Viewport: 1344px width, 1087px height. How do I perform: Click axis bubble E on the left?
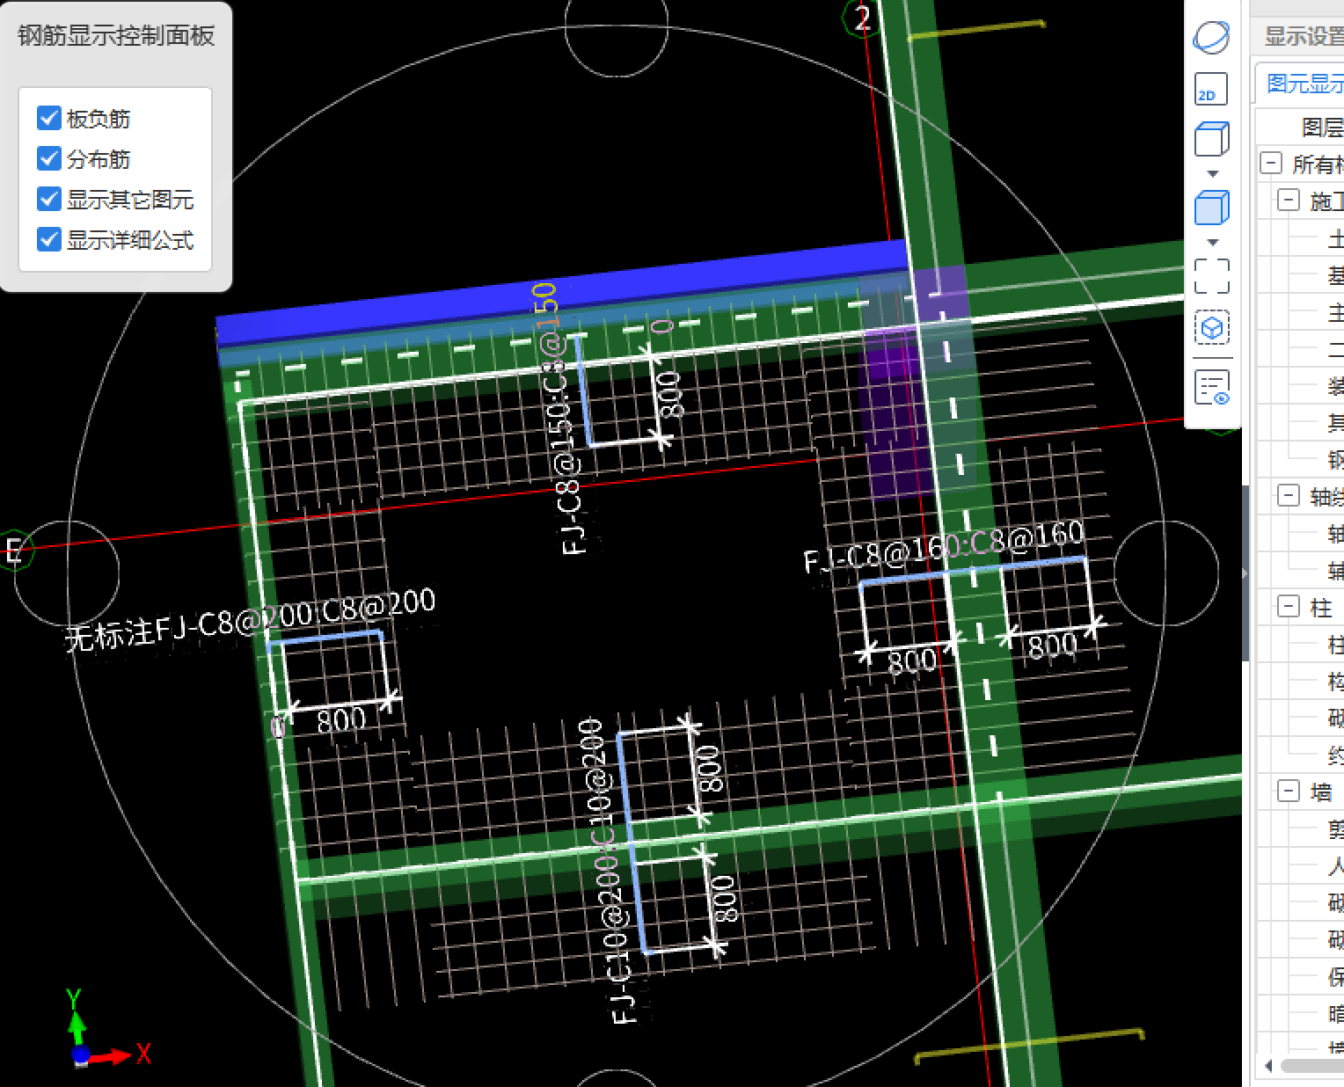pyautogui.click(x=14, y=551)
